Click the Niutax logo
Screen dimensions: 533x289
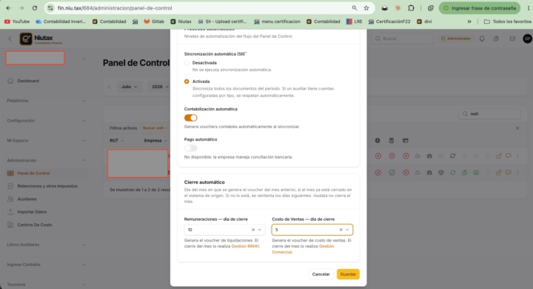pos(41,39)
